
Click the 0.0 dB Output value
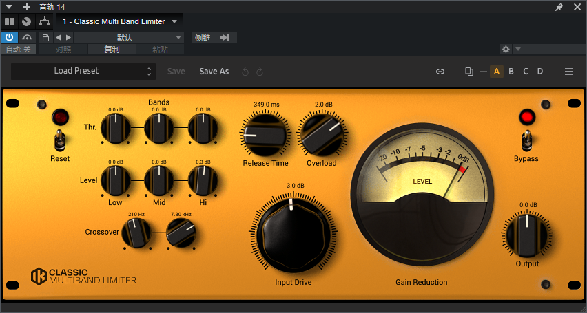click(x=528, y=205)
